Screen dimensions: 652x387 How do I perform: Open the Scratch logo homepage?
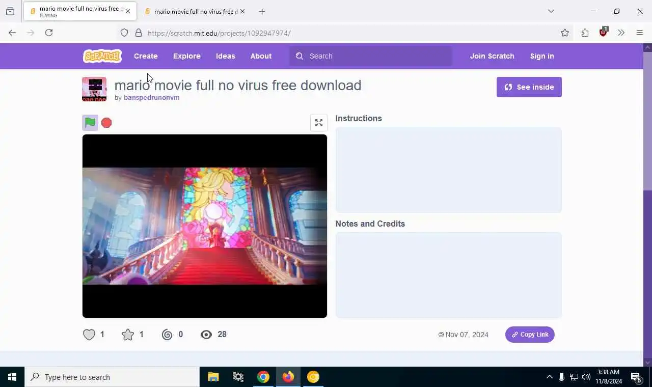tap(102, 56)
